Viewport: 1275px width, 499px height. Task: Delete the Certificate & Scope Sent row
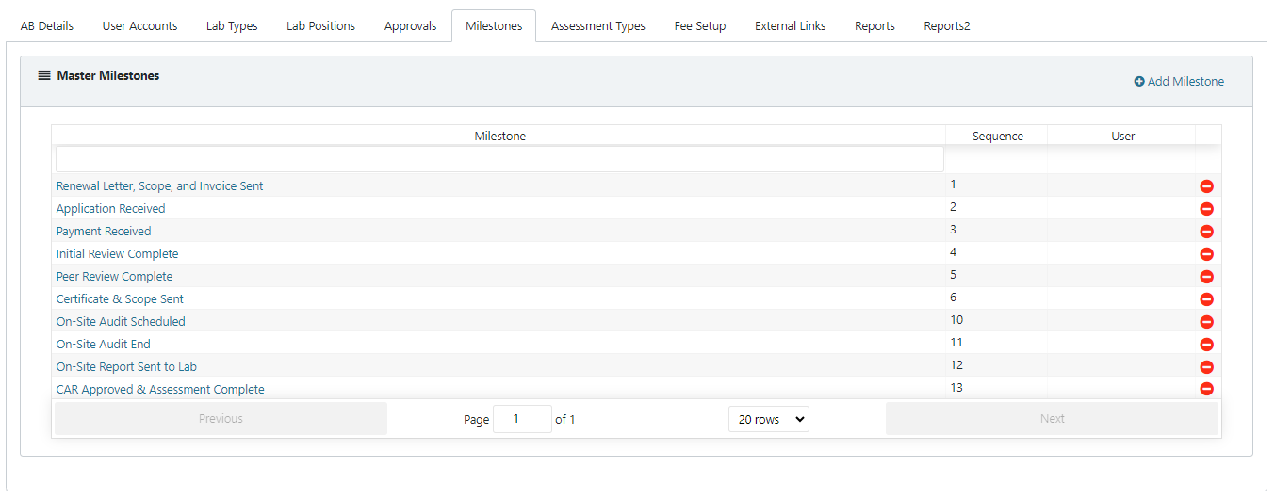[1206, 299]
